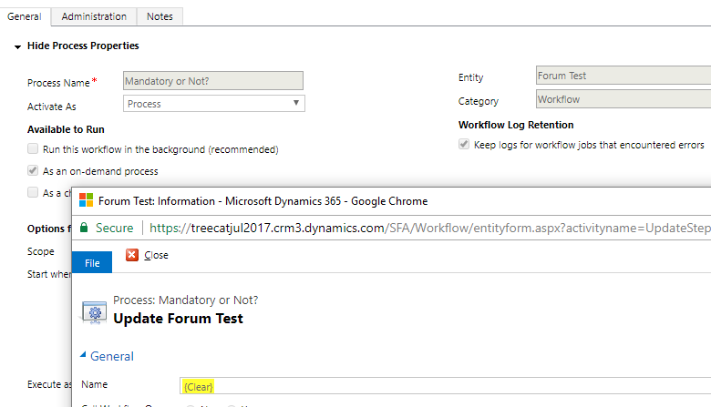
Task: Toggle the As a child process checkbox
Action: [x=33, y=192]
